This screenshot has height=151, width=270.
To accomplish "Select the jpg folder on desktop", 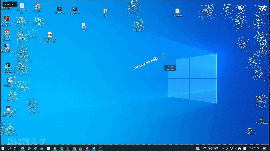I will pyautogui.click(x=105, y=11).
